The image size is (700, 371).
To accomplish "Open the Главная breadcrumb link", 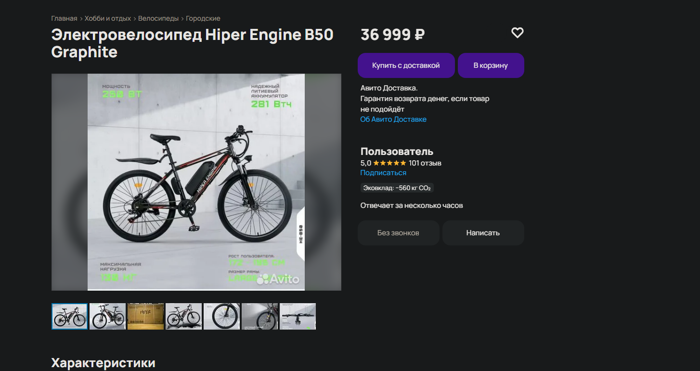I will (64, 18).
